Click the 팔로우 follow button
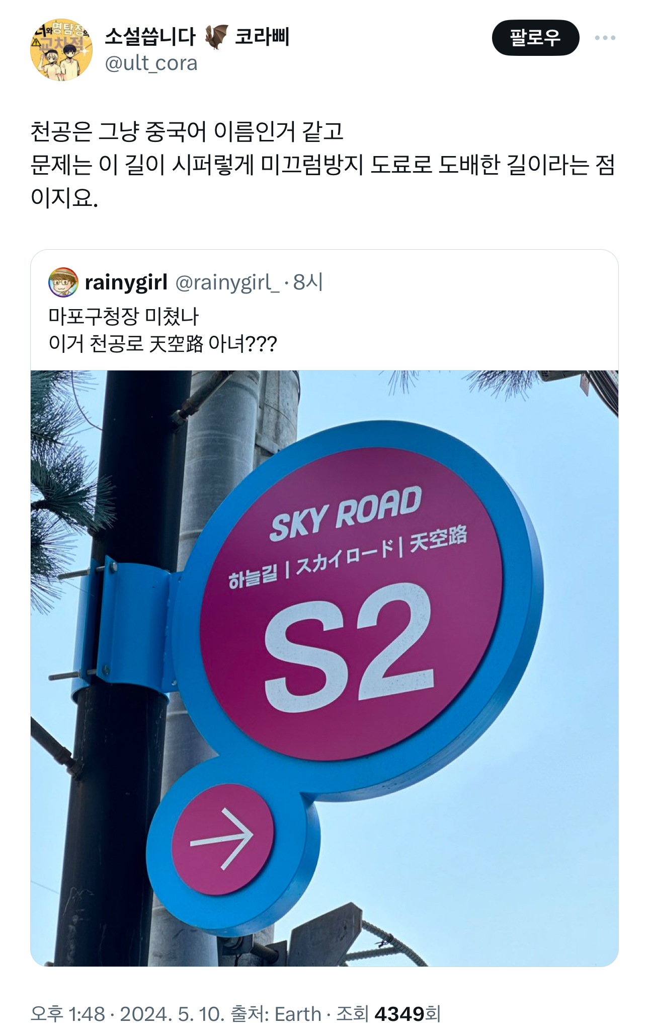649x1036 pixels. coord(535,38)
